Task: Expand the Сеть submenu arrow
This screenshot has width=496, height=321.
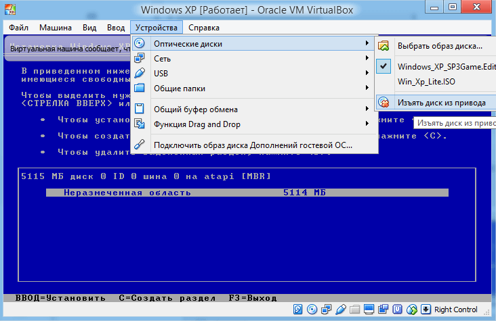Action: pyautogui.click(x=367, y=57)
